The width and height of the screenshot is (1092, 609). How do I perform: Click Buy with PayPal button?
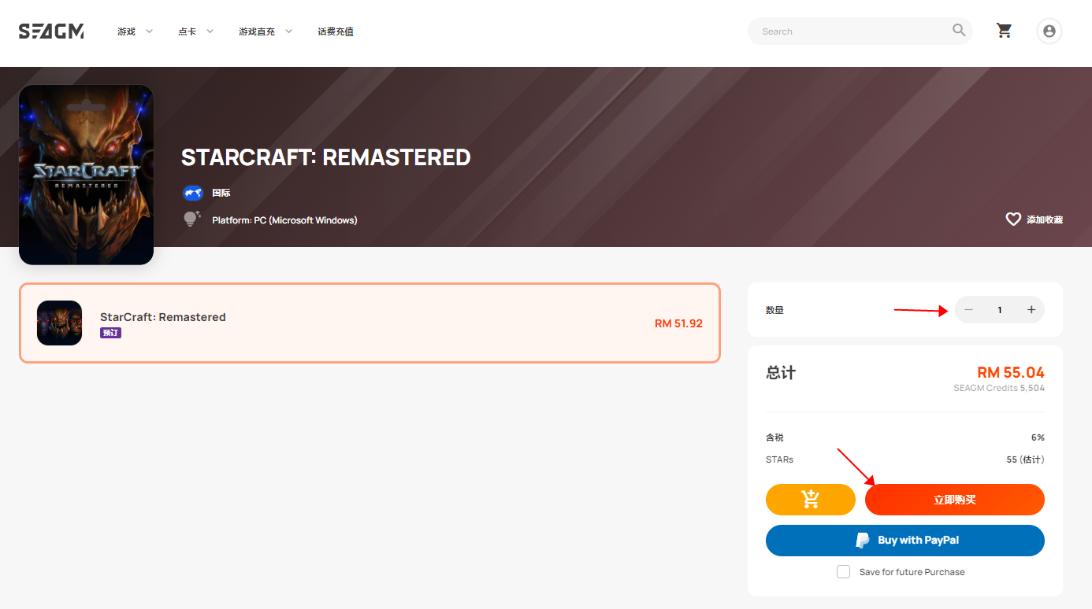tap(905, 541)
